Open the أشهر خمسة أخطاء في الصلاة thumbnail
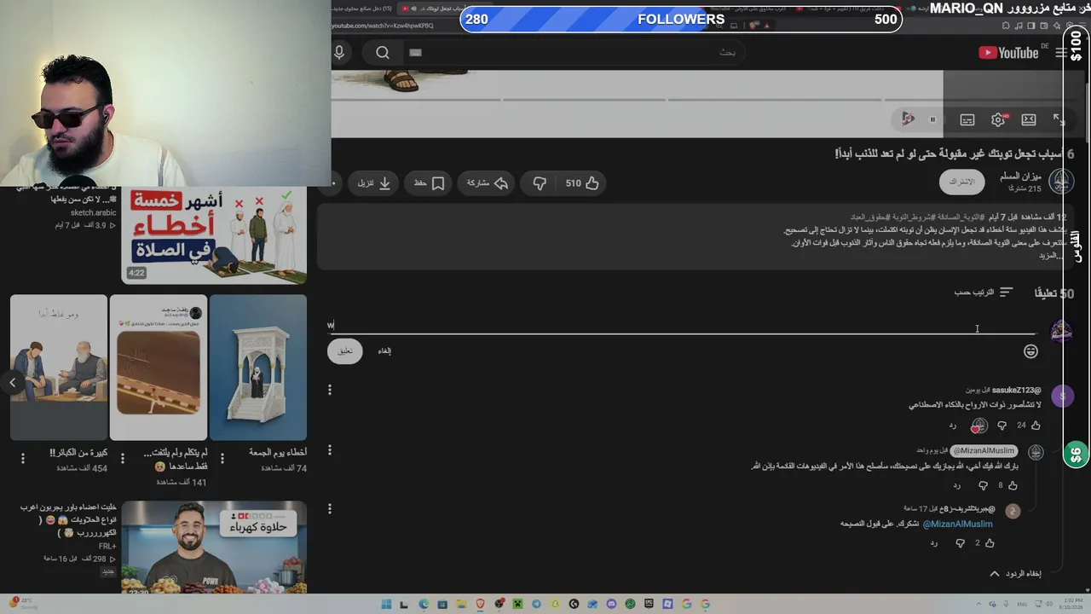 pyautogui.click(x=214, y=236)
